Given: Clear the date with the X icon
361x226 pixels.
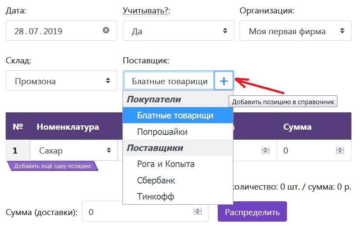Looking at the screenshot, I should (x=106, y=30).
